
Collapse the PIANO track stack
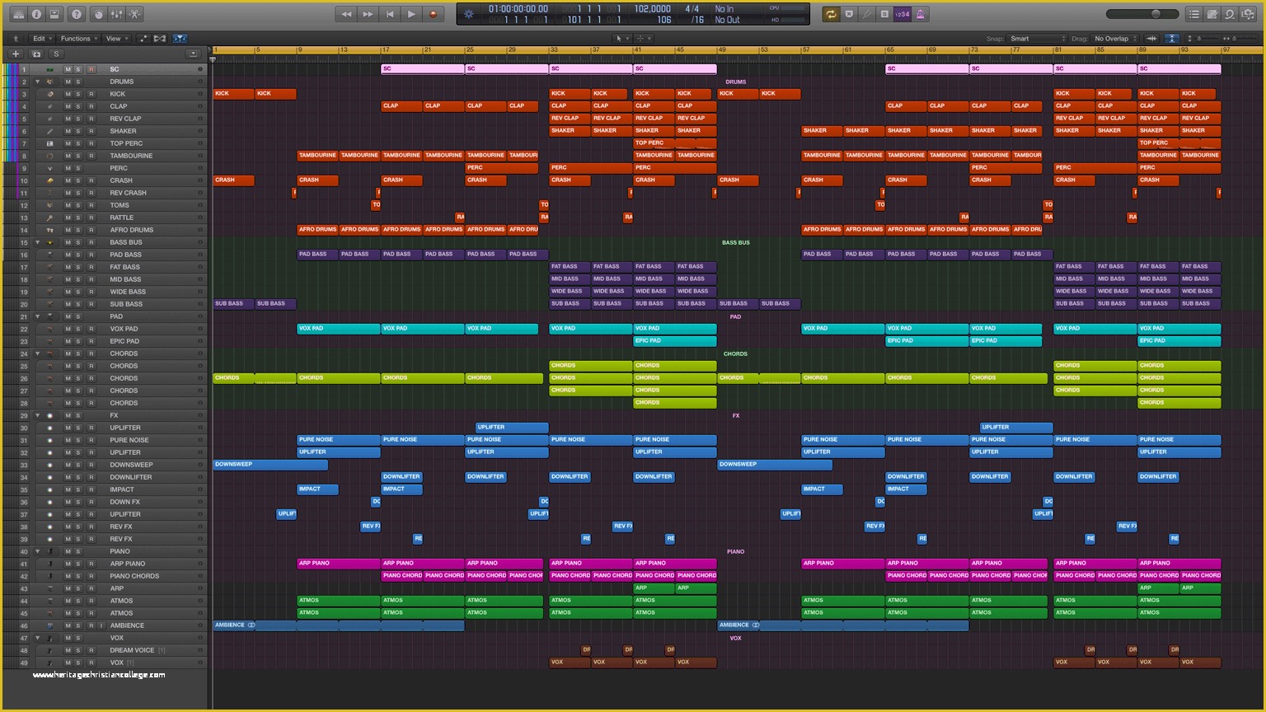point(37,551)
